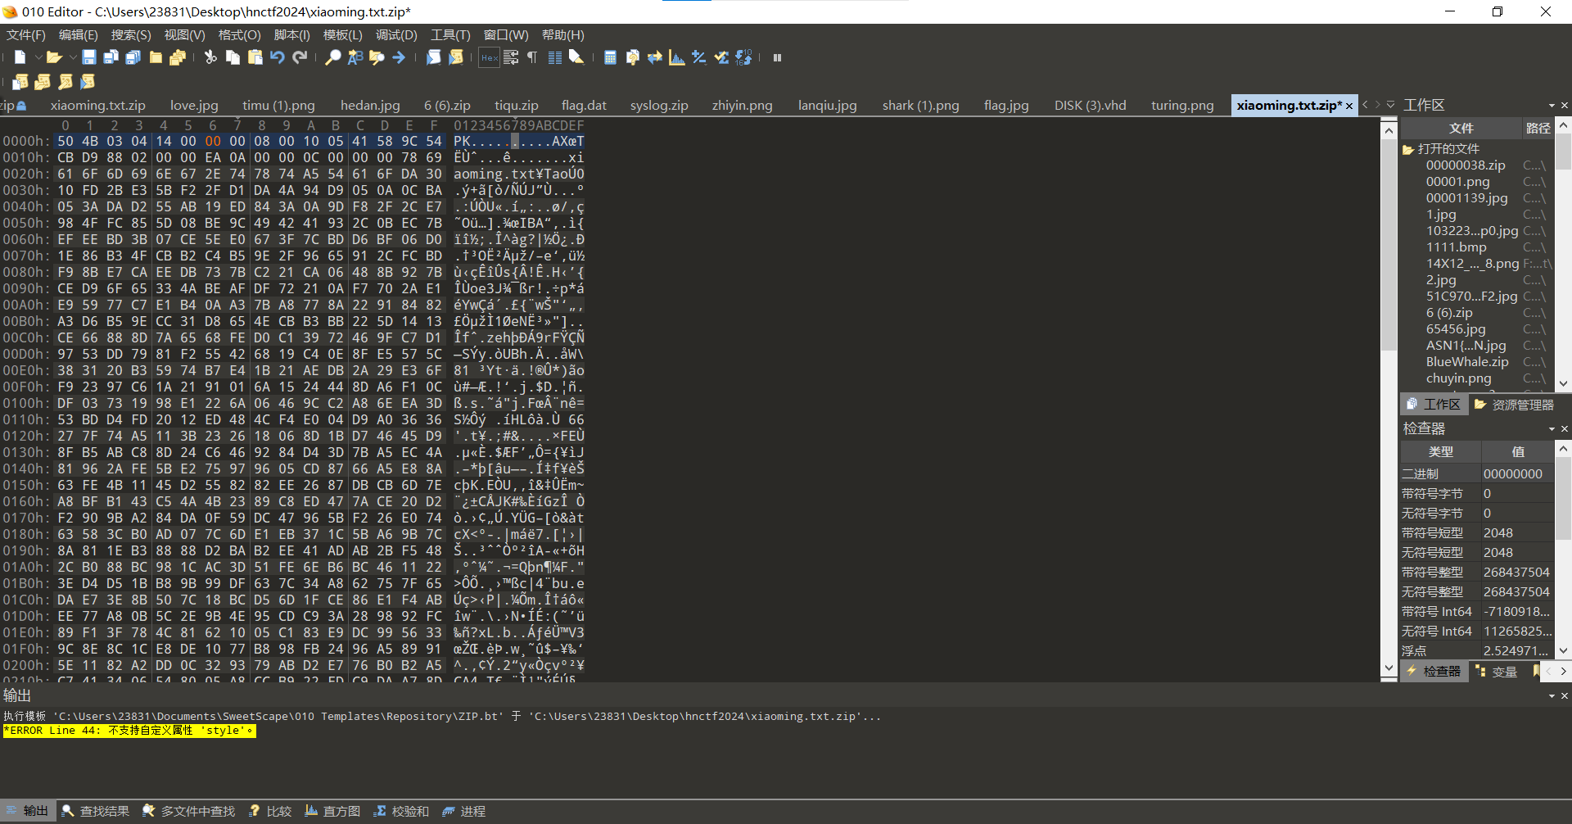This screenshot has height=824, width=1572.
Task: Open 模板(L) menu
Action: tap(342, 35)
